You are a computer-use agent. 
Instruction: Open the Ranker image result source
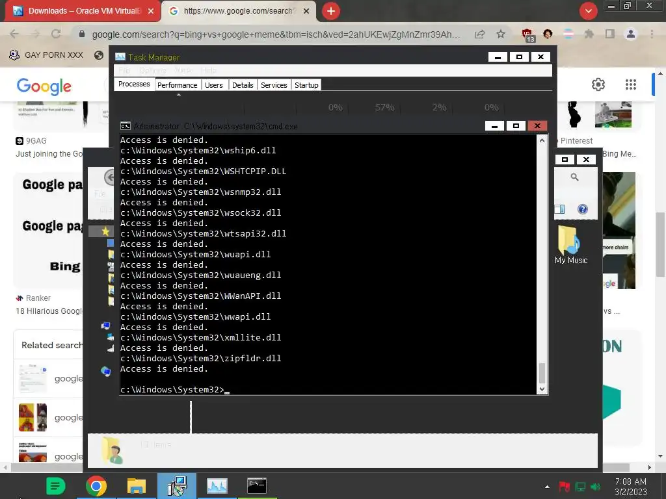[33, 298]
